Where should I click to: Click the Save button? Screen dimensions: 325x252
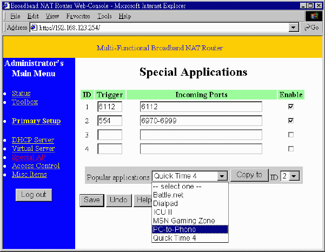[91, 200]
